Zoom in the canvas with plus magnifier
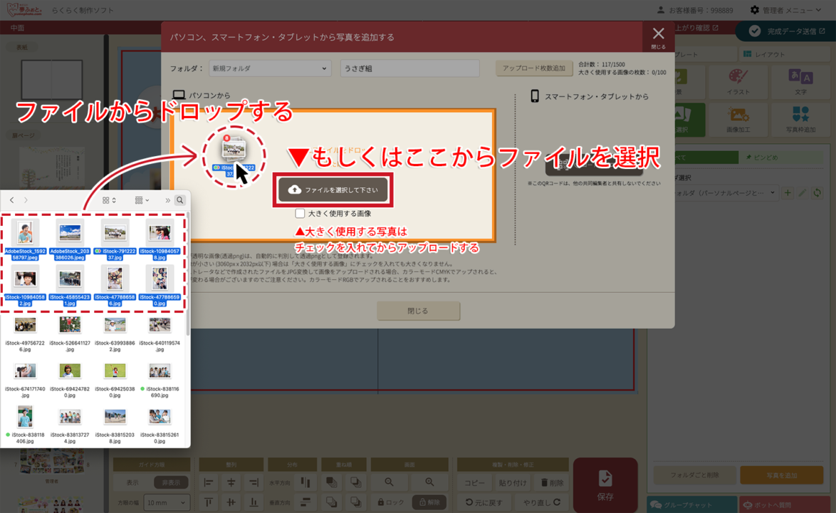Screen dimensions: 836x513 pyautogui.click(x=429, y=482)
